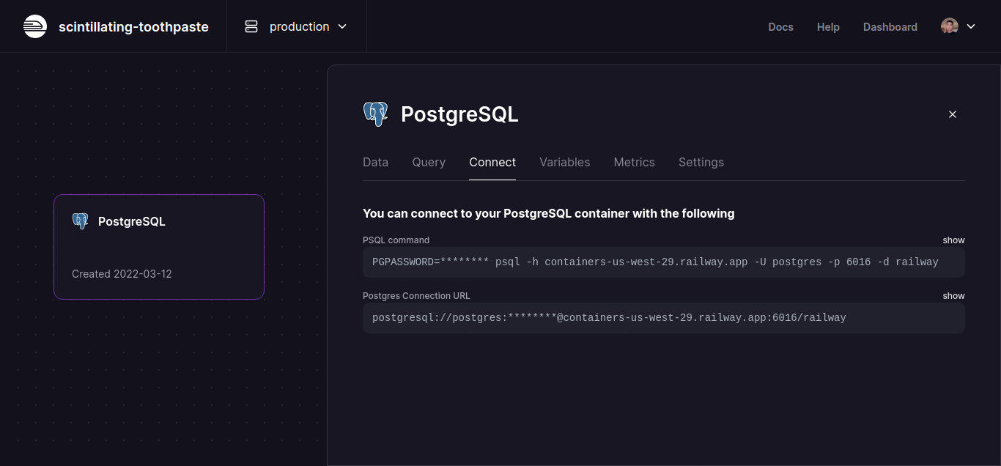1001x466 pixels.
Task: Show the hidden PGPASSWORD in the PSQL command
Action: point(953,240)
